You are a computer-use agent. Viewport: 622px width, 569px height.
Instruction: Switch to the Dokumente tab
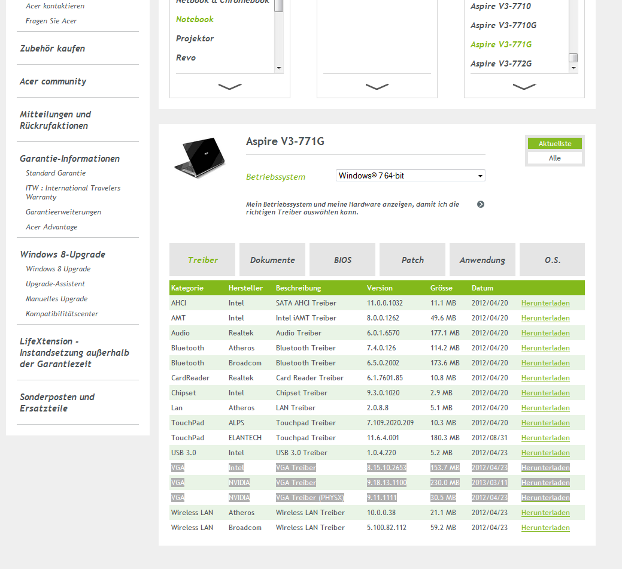tap(272, 260)
